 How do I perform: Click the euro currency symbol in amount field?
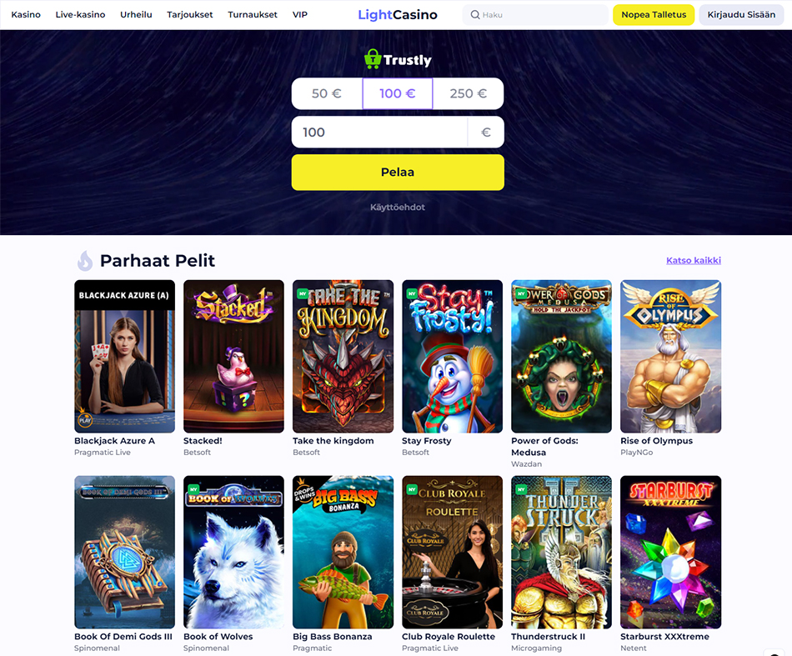click(x=486, y=133)
